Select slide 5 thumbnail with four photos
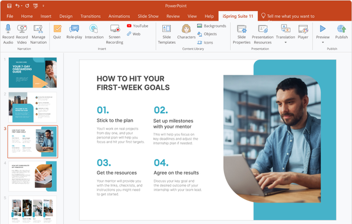Viewport: 352px width, 224px height. pyautogui.click(x=33, y=210)
